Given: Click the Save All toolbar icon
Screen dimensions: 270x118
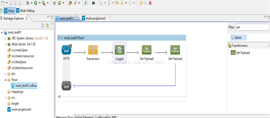Looking at the screenshot, I should click(x=15, y=3).
